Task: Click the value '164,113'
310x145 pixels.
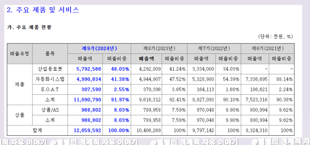Action: (x=205, y=90)
